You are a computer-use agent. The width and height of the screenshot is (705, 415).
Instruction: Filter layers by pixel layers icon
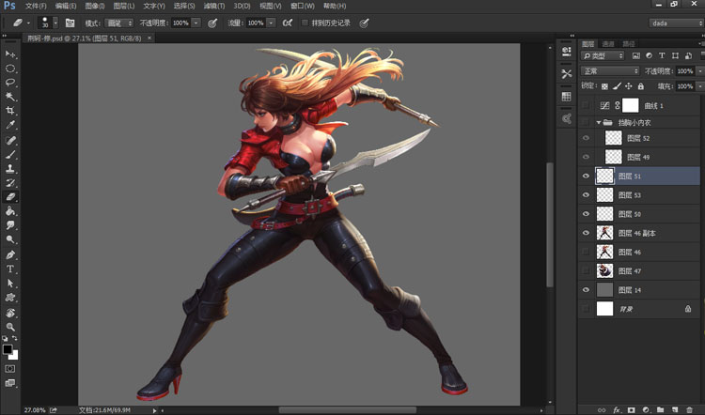click(x=635, y=55)
